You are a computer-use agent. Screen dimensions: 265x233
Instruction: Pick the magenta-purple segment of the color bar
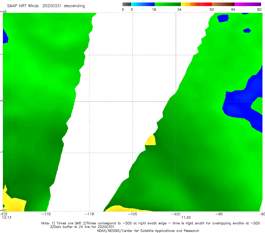[248, 4]
